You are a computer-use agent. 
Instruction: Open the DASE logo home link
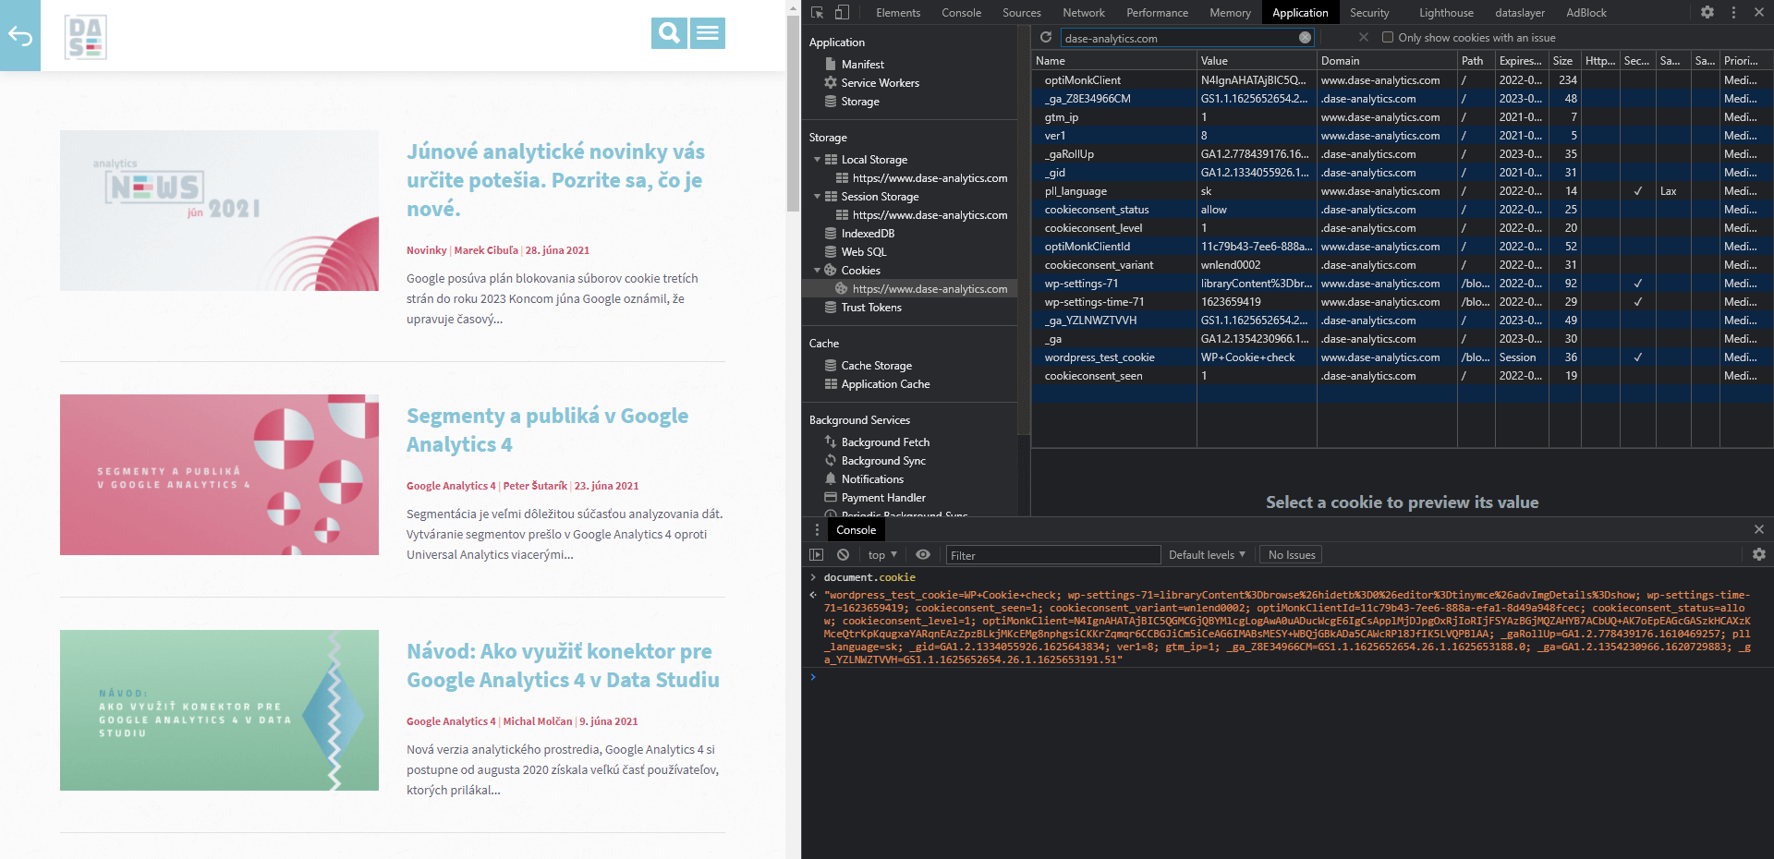pyautogui.click(x=86, y=37)
